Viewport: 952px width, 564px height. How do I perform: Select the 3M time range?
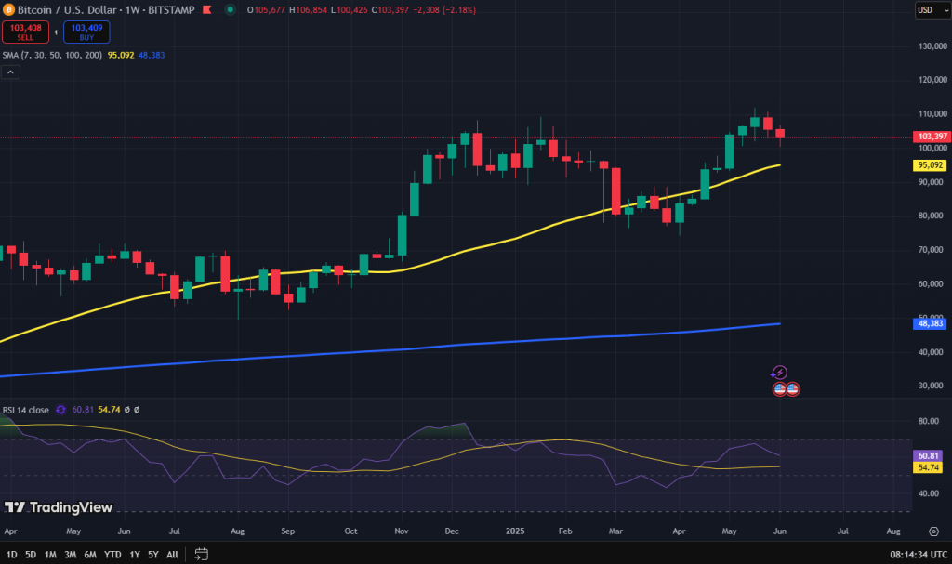pyautogui.click(x=71, y=555)
